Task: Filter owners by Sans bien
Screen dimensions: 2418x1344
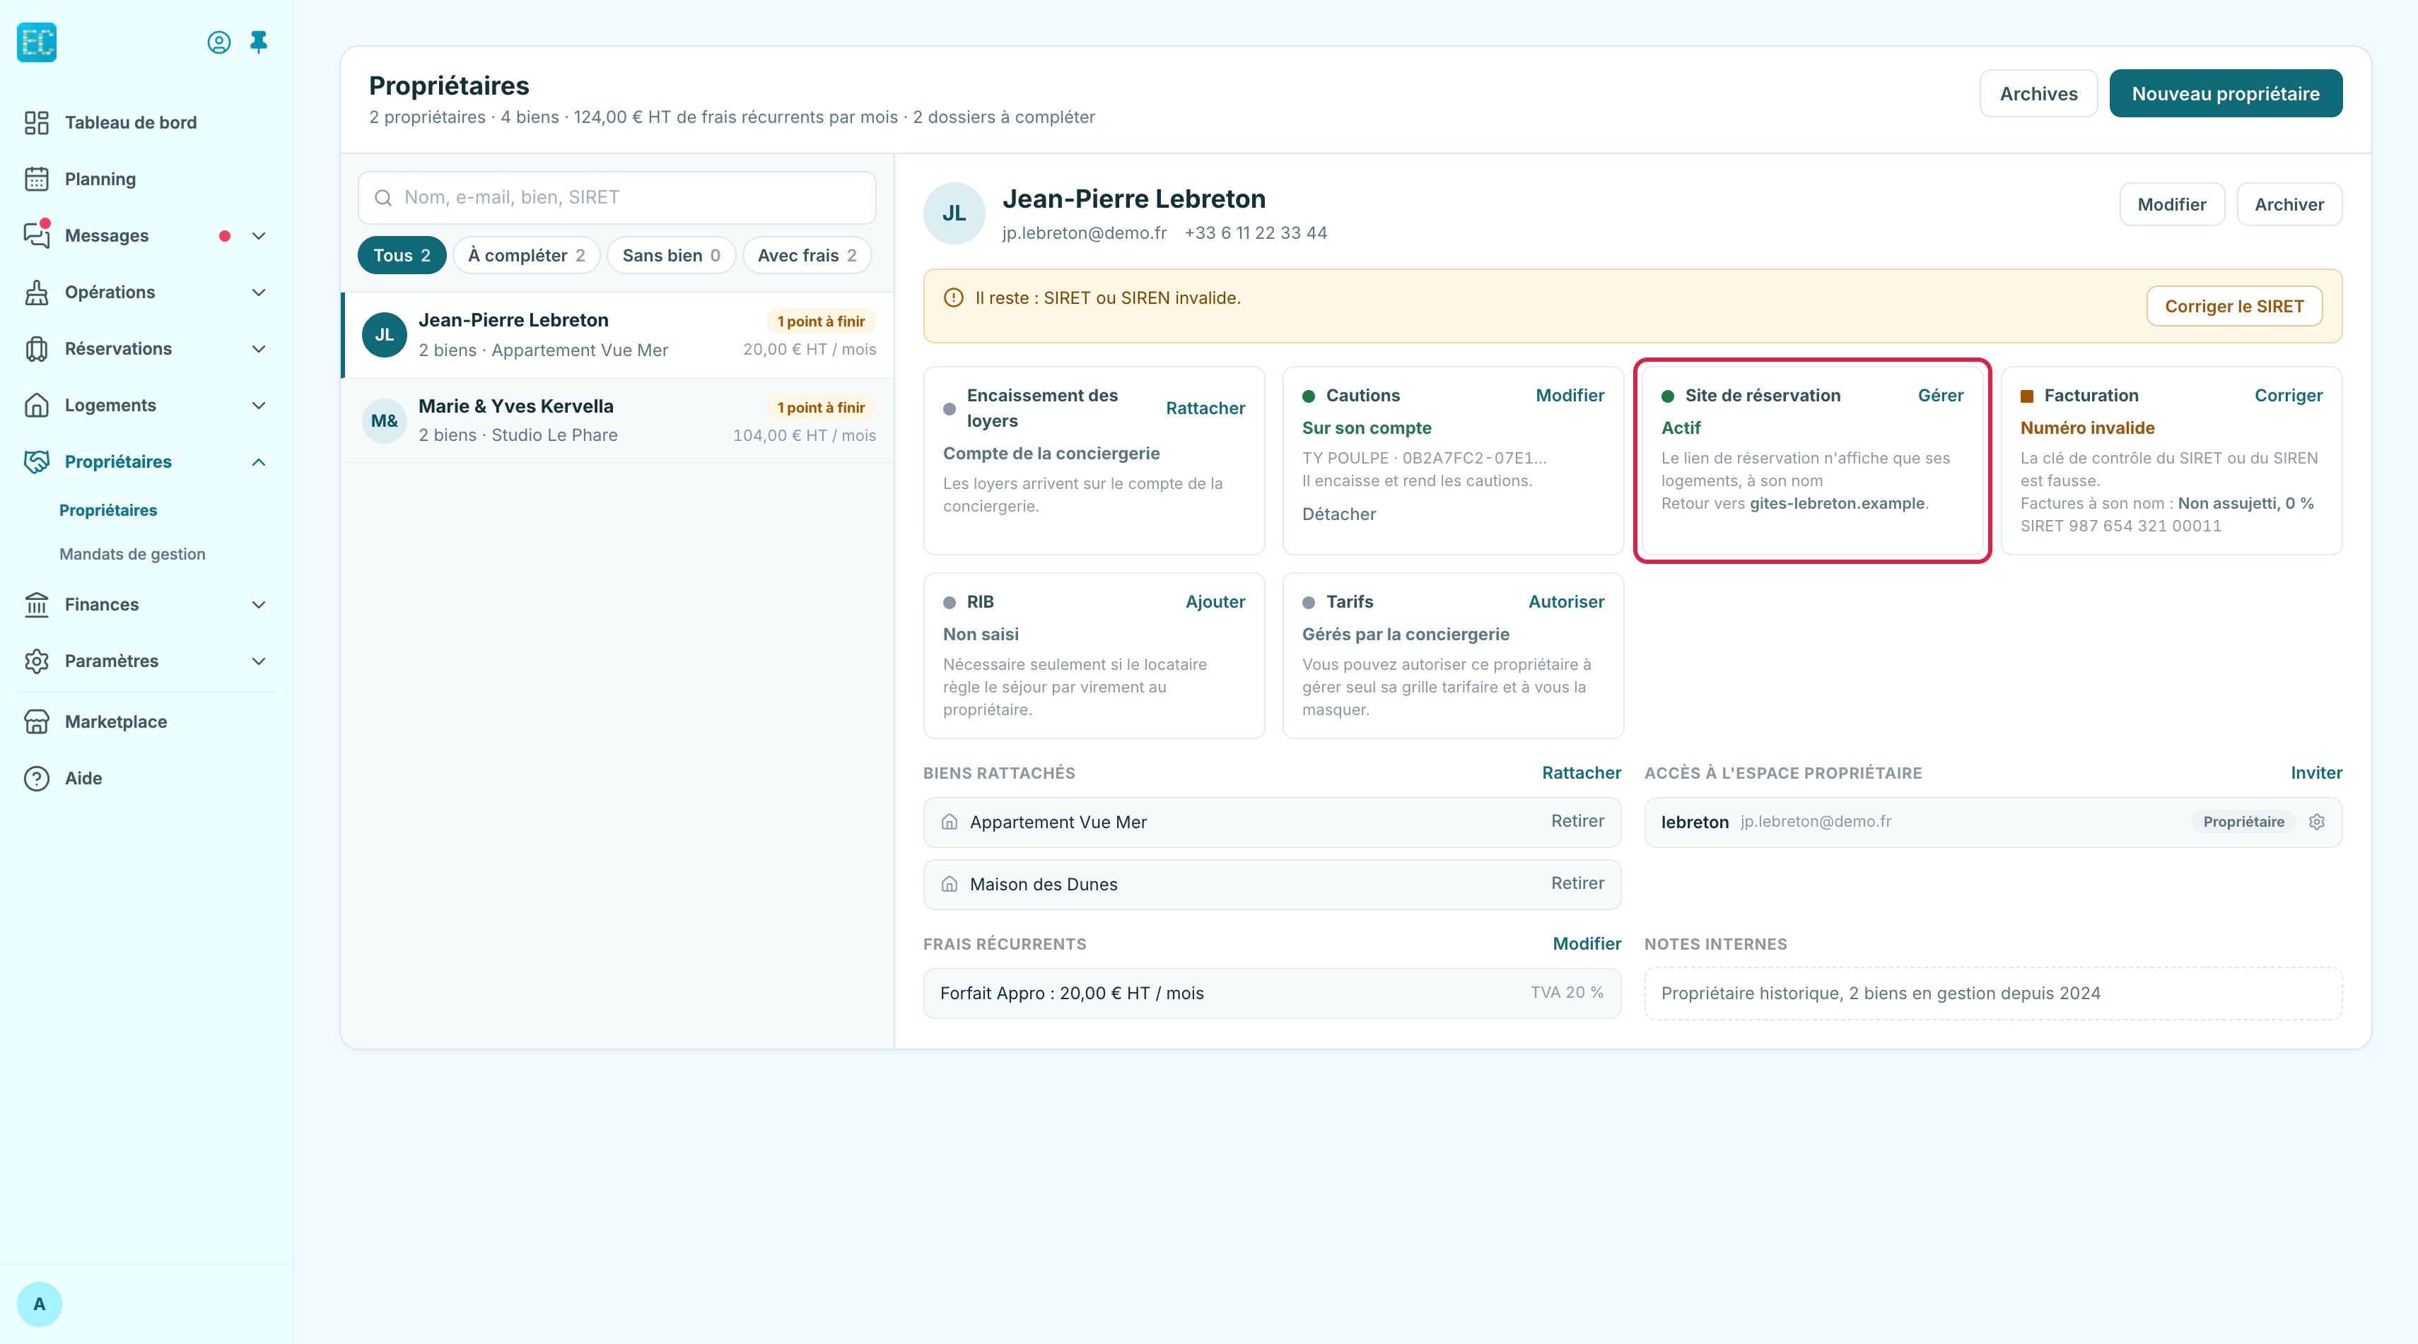Action: (x=671, y=255)
